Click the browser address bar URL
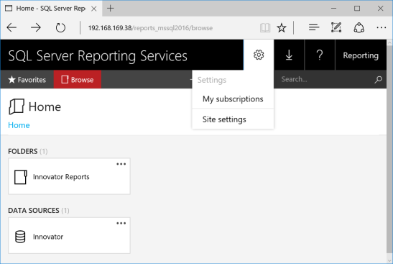The width and height of the screenshot is (393, 264). pos(150,28)
